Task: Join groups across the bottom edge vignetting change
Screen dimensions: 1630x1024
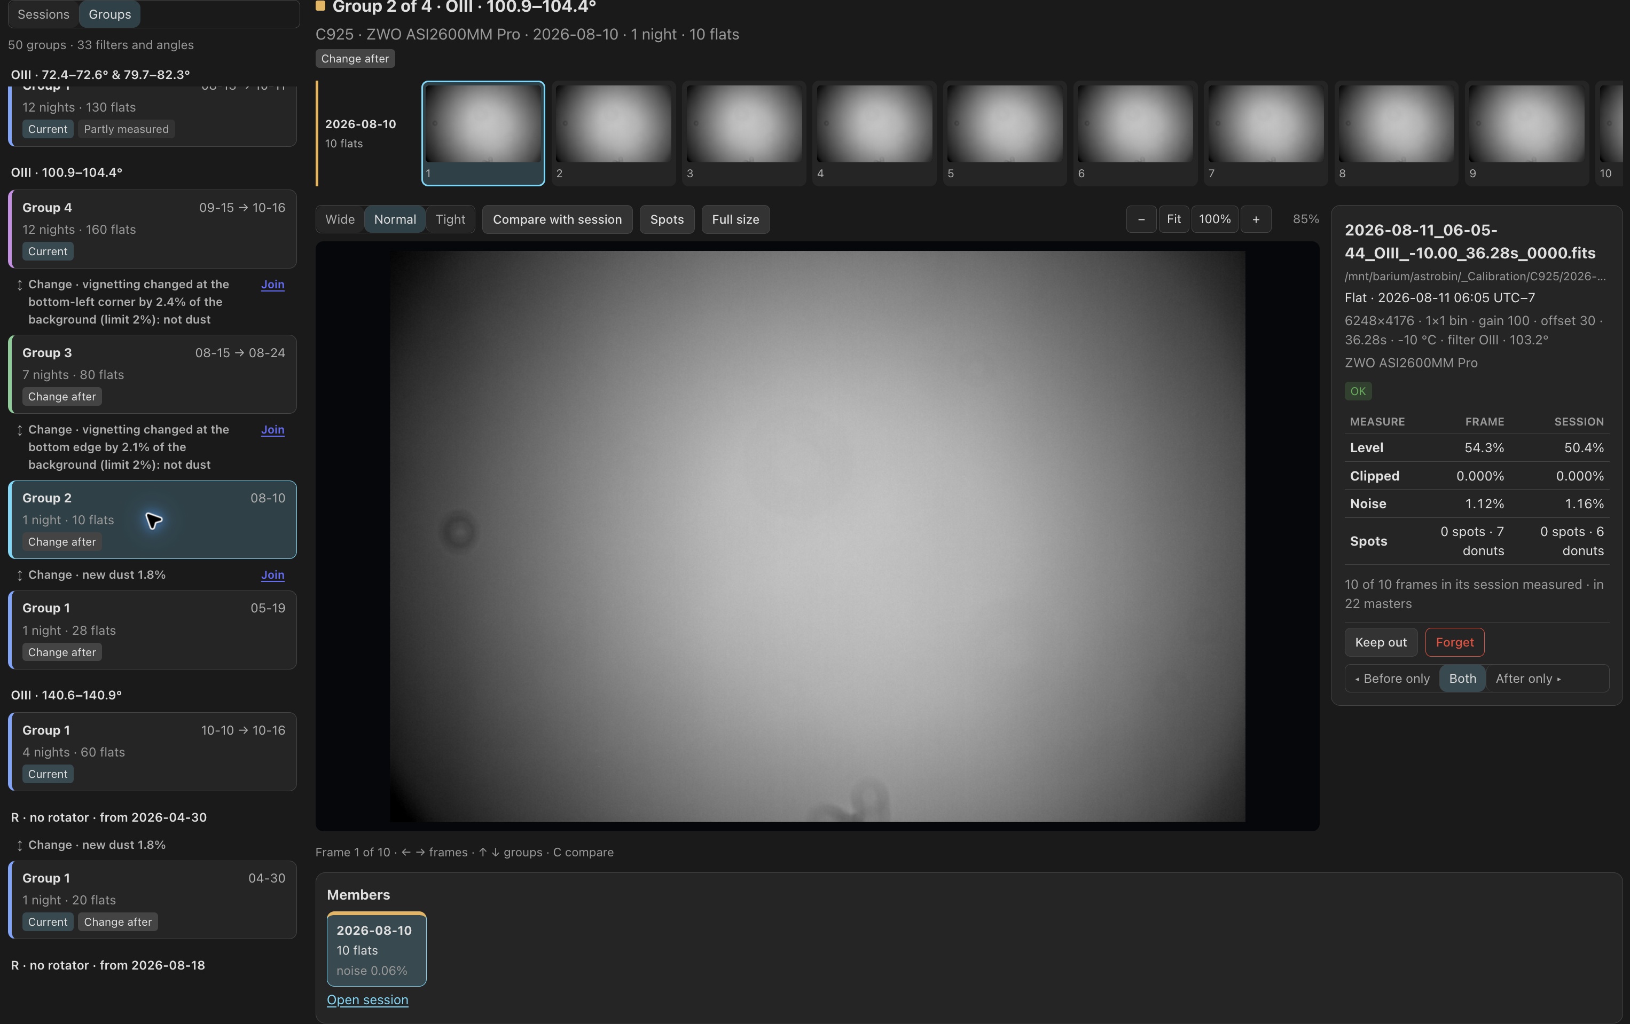Action: click(x=273, y=430)
